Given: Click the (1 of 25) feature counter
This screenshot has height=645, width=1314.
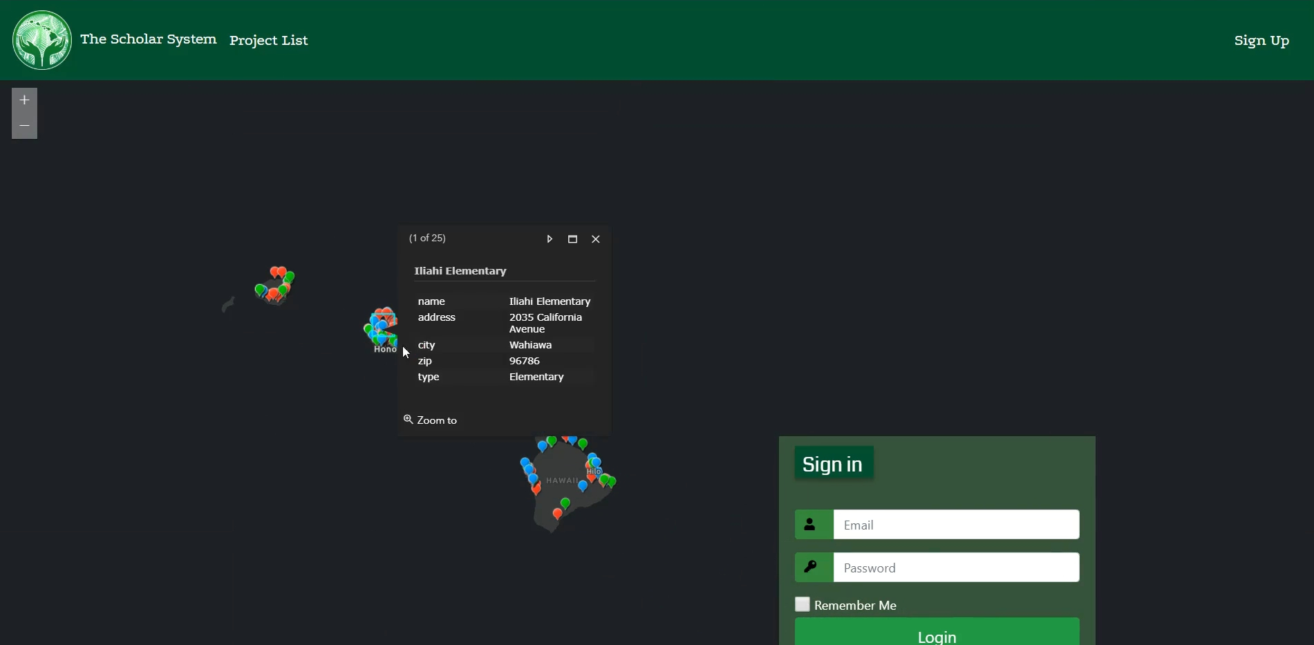Looking at the screenshot, I should (427, 238).
